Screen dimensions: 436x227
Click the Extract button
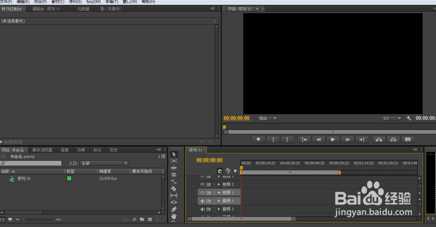coord(393,140)
